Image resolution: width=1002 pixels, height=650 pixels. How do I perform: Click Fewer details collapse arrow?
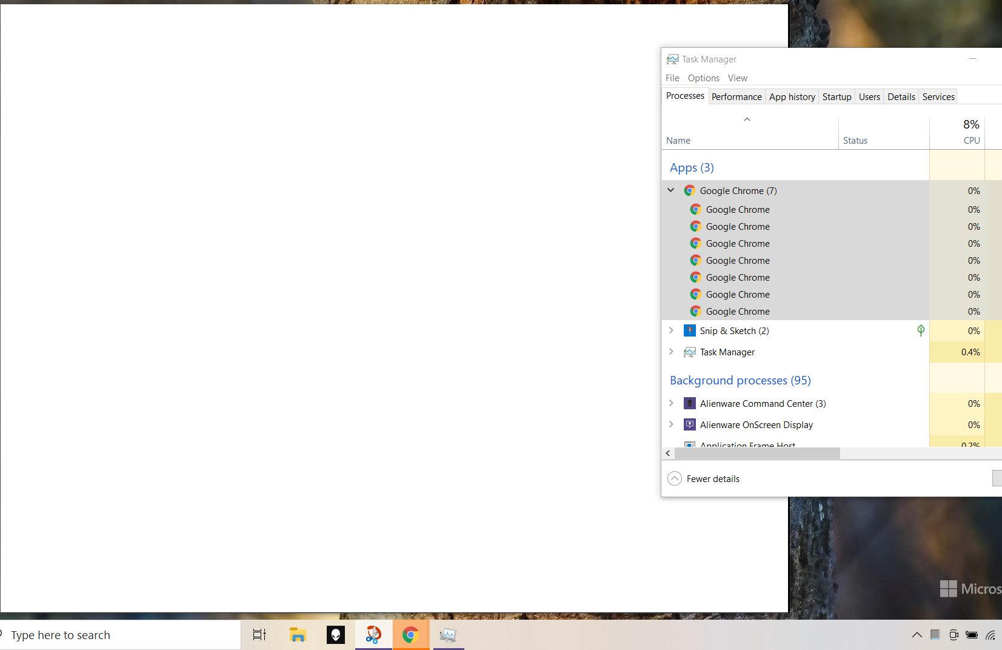point(675,478)
